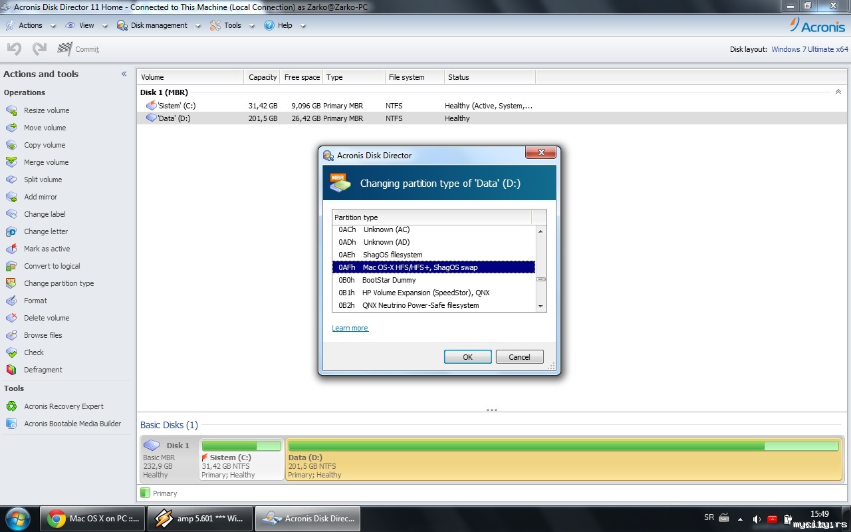
Task: Expand the Disk management dropdown arrow
Action: pos(197,26)
